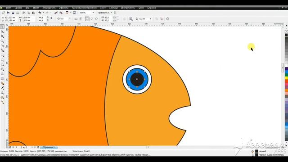This screenshot has height=162, width=288.
Task: Open the zoom level 800% dropdown
Action: [93, 13]
